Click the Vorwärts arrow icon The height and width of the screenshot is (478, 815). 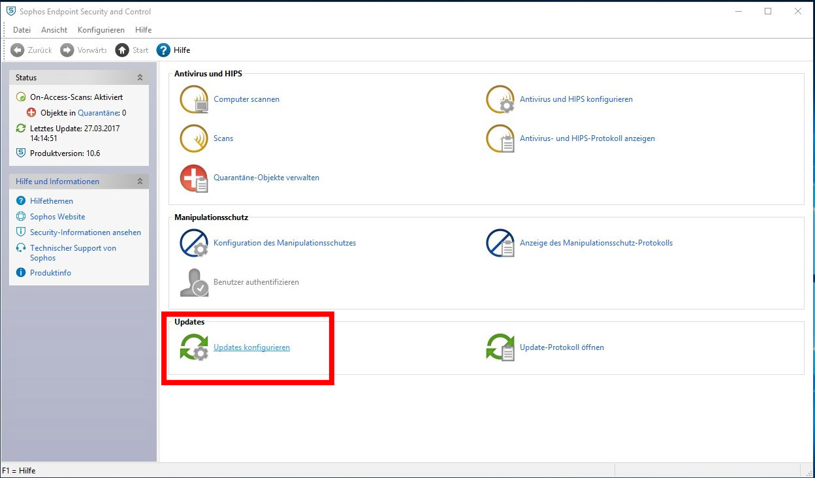pyautogui.click(x=67, y=50)
